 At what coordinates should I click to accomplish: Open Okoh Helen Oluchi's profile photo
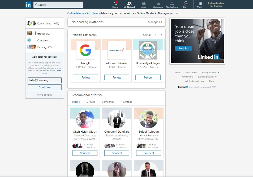click(x=85, y=119)
